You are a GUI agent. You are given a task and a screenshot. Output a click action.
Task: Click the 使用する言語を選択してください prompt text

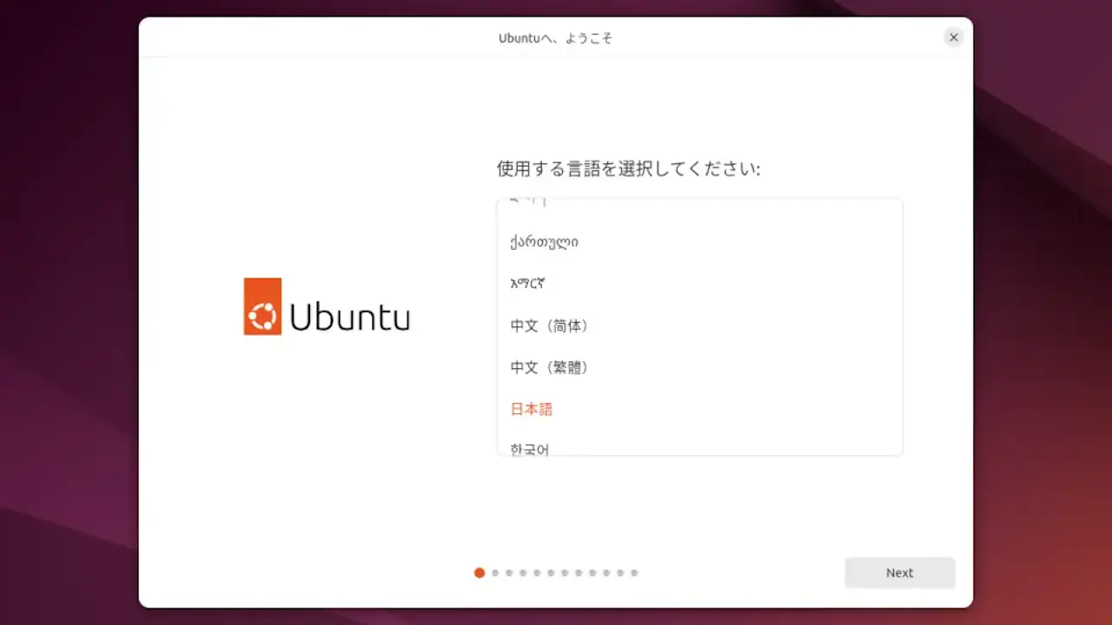[x=628, y=169]
